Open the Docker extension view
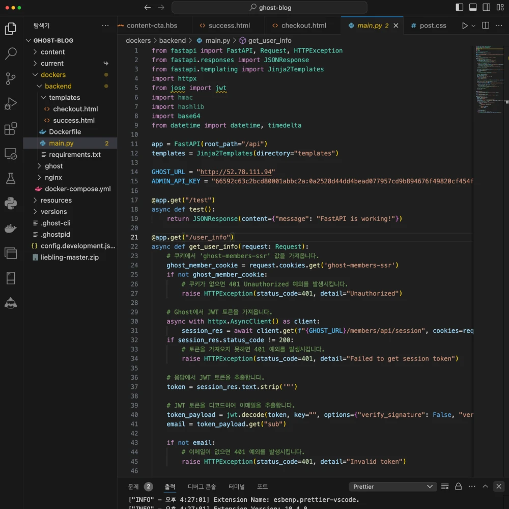Viewport: 509px width, 509px height. (x=11, y=228)
